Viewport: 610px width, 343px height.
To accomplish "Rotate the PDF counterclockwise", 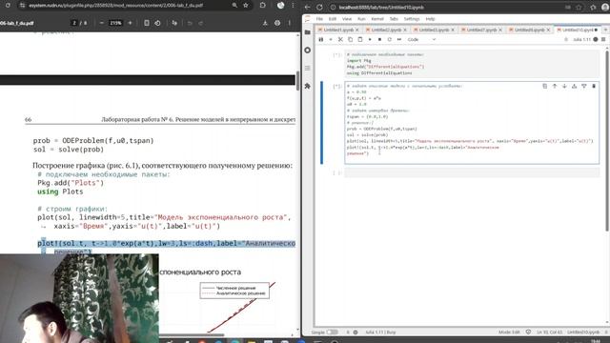I will point(157,23).
